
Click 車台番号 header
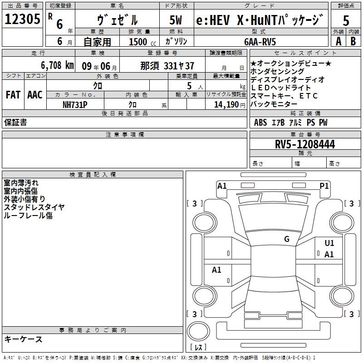(305, 134)
